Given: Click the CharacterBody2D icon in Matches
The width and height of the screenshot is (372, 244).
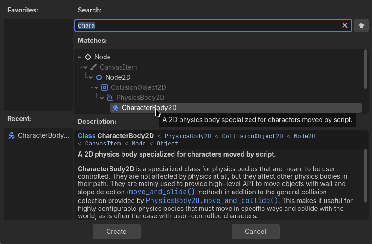Looking at the screenshot, I should pyautogui.click(x=116, y=108).
